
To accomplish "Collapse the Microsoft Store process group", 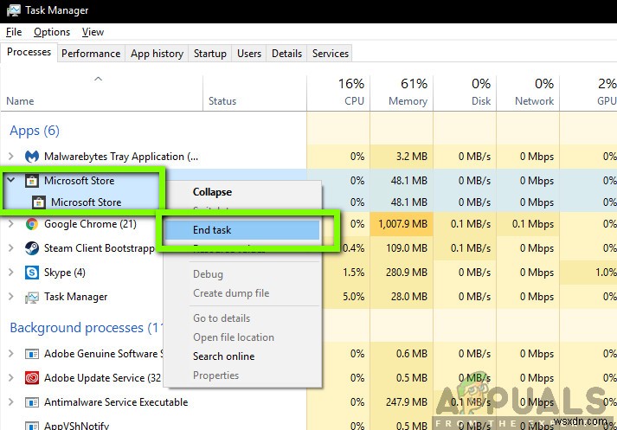I will (11, 181).
